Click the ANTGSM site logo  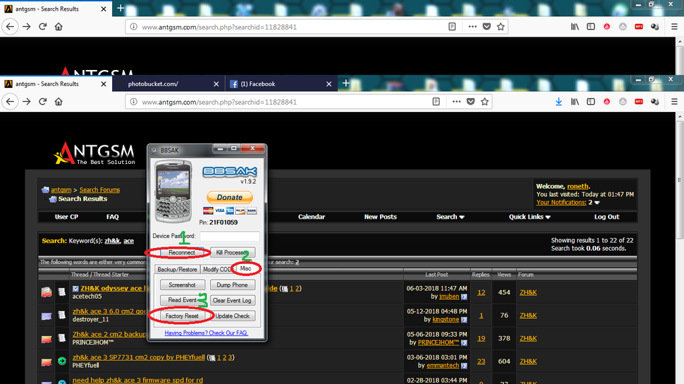tap(95, 153)
